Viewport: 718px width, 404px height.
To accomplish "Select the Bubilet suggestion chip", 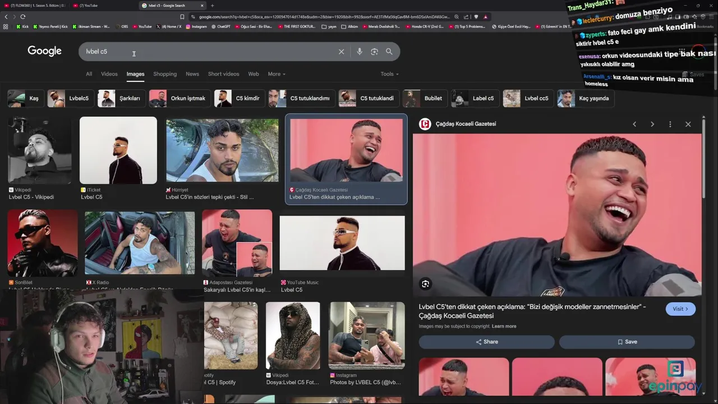I will click(424, 98).
